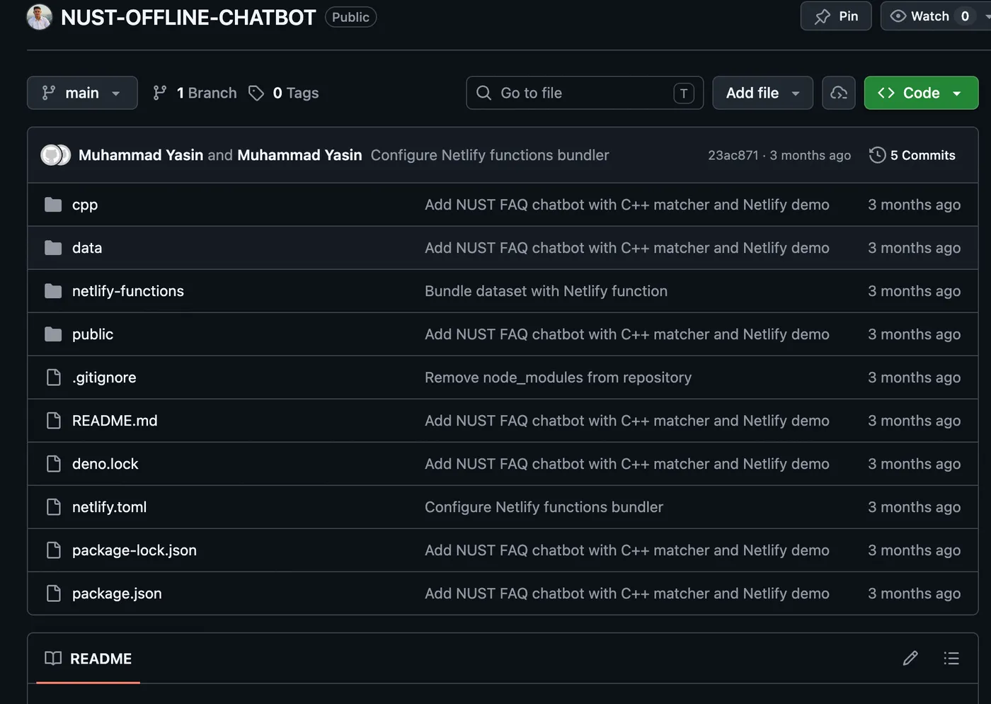991x704 pixels.
Task: Open 'Remove node_modules from repository' commit
Action: pyautogui.click(x=558, y=377)
